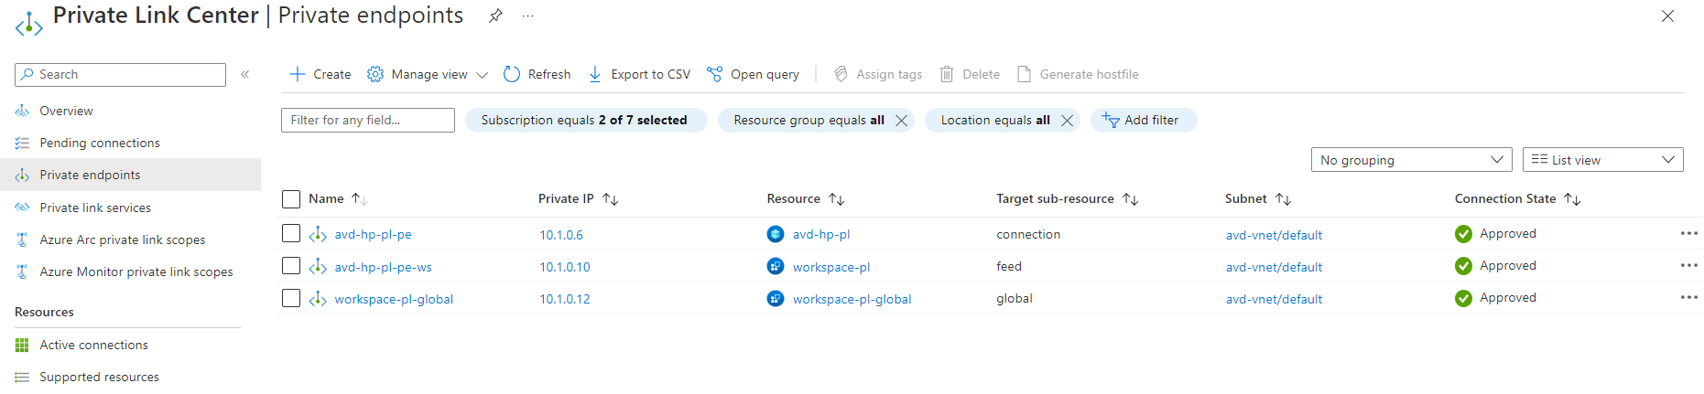The width and height of the screenshot is (1704, 394).
Task: Export the list to CSV
Action: (x=639, y=74)
